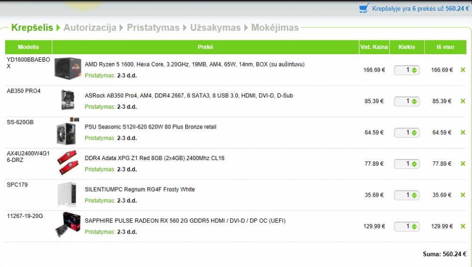Select the Vnt. Kaina column header

(x=374, y=47)
